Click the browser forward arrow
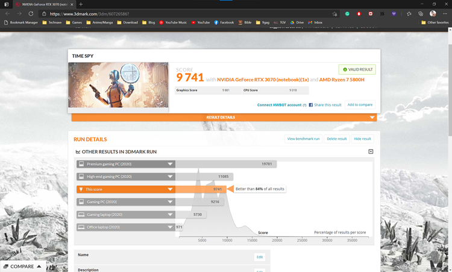The image size is (452, 272). [19, 13]
